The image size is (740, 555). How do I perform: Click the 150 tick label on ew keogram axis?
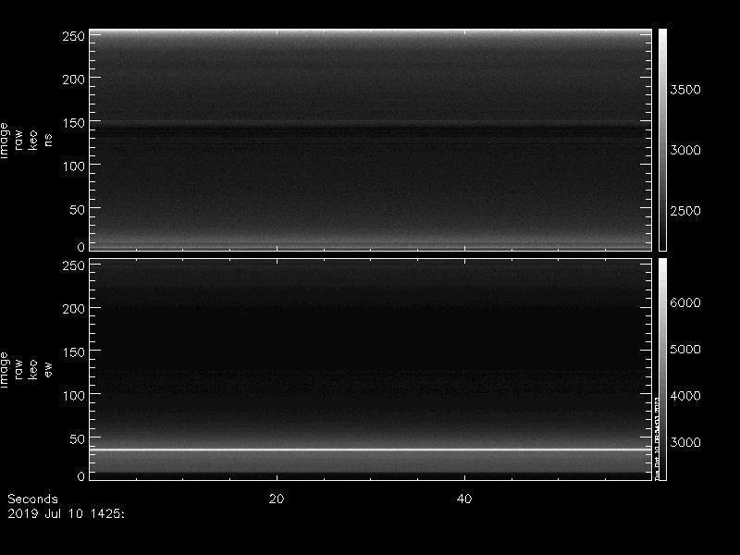tap(73, 352)
